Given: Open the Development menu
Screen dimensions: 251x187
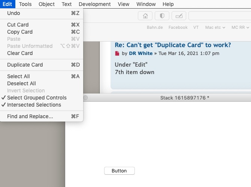Looking at the screenshot, I should [x=95, y=4].
